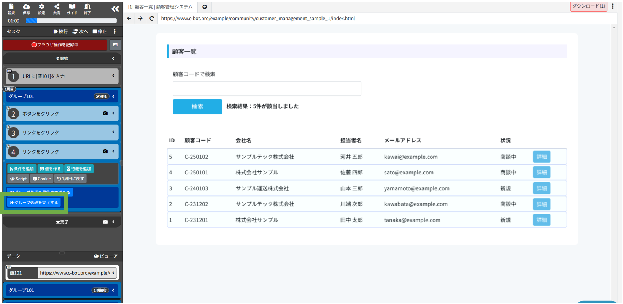
Task: Collapse the sidebar with the double-chevron icon
Action: (115, 9)
